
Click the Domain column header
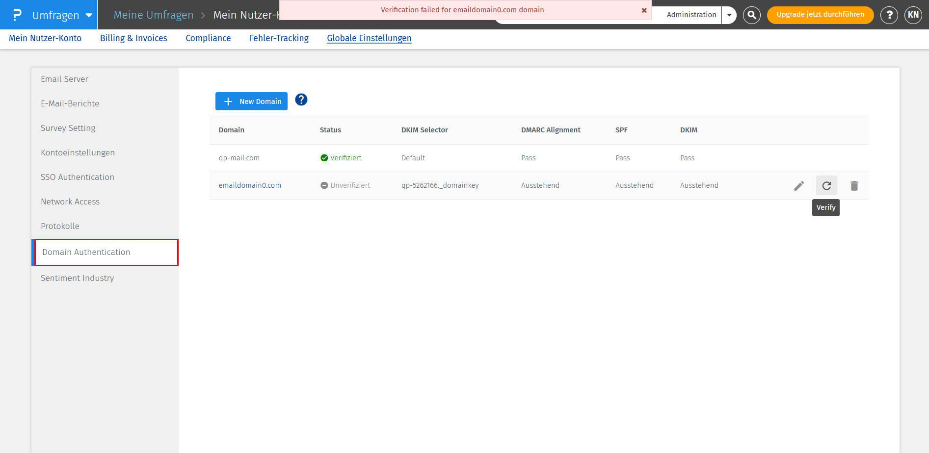231,130
